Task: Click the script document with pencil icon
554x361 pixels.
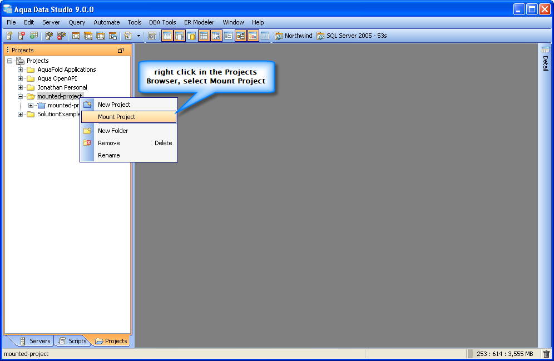Action: [128, 36]
